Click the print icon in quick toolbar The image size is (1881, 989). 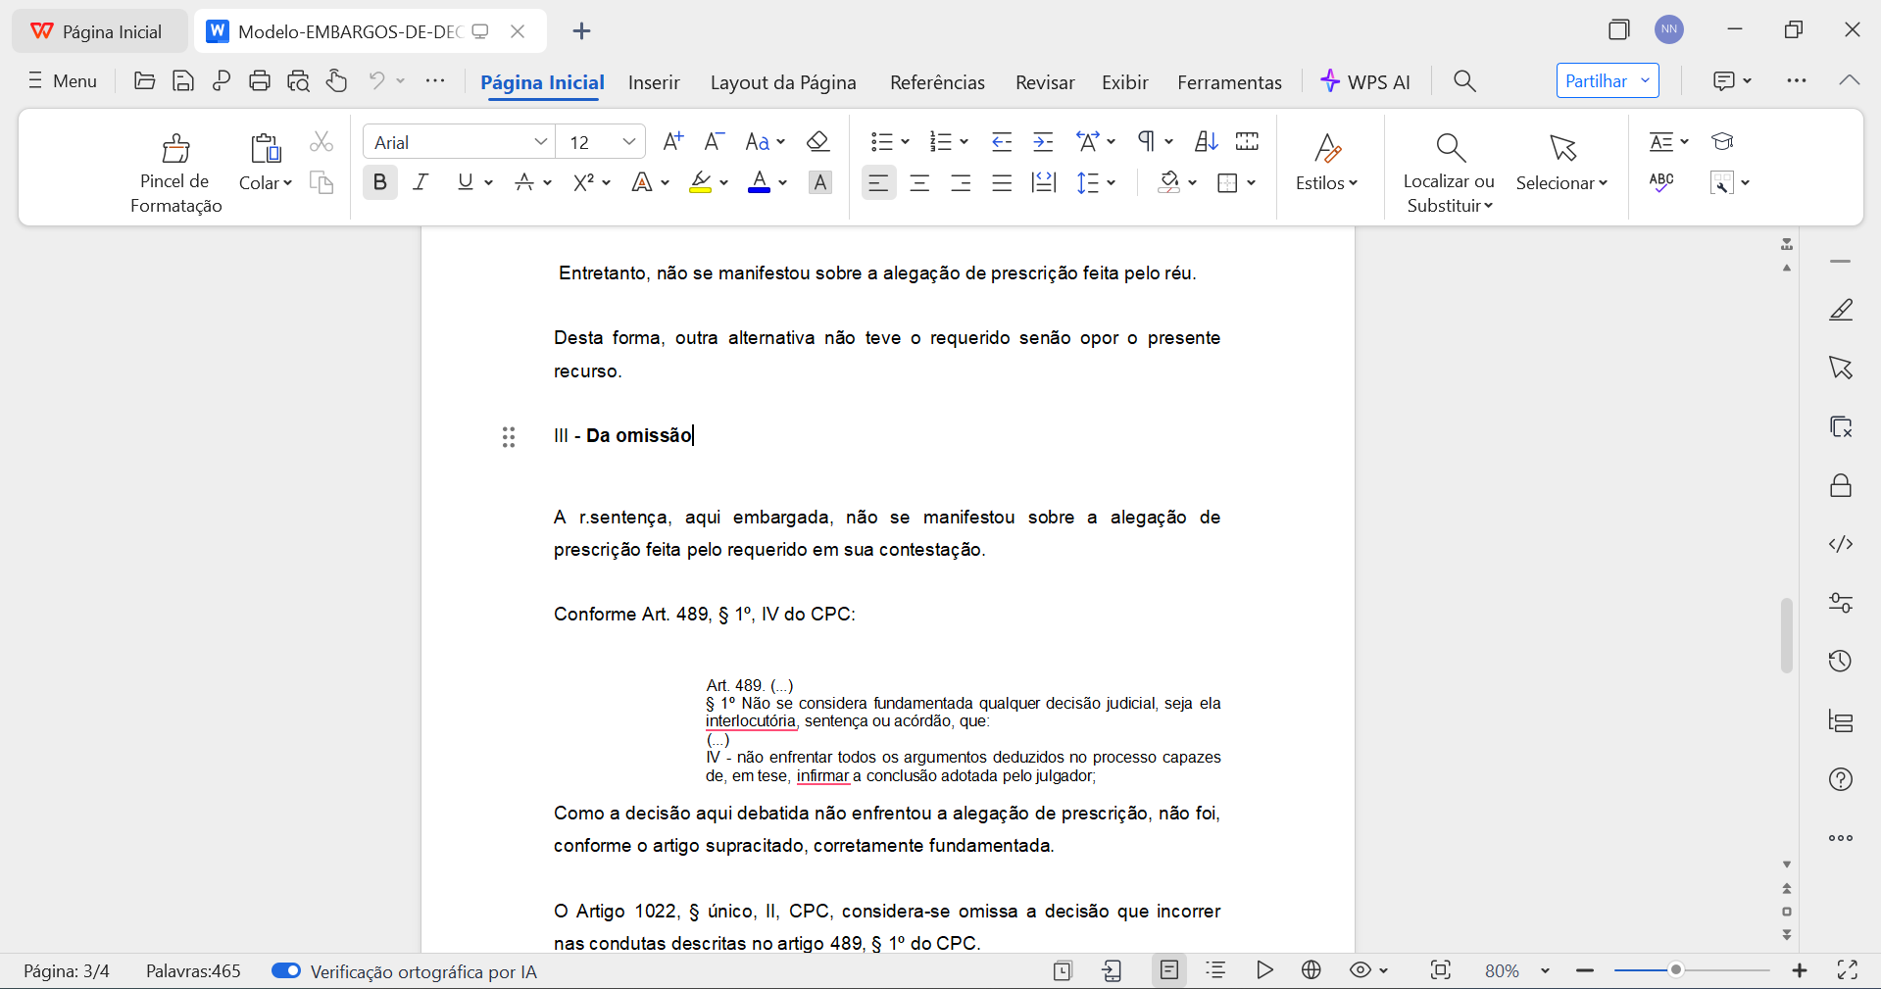(260, 81)
